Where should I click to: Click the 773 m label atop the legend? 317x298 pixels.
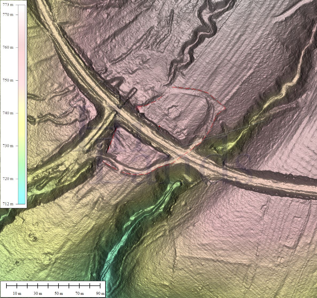pos(7,5)
